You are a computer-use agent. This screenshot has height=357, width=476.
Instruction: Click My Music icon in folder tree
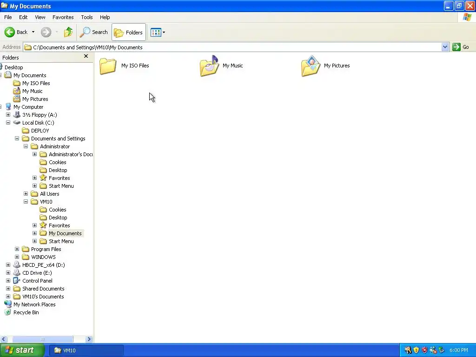[x=17, y=91]
